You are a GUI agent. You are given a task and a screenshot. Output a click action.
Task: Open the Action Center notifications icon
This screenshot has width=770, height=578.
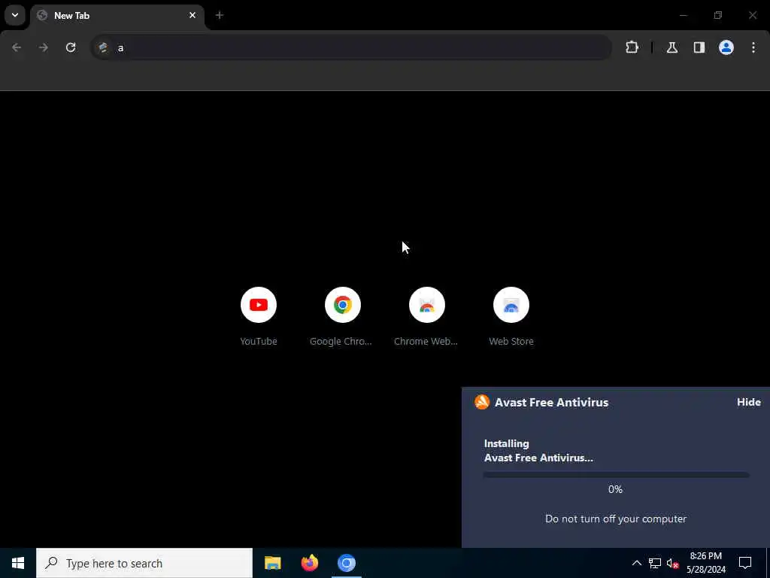(x=745, y=563)
